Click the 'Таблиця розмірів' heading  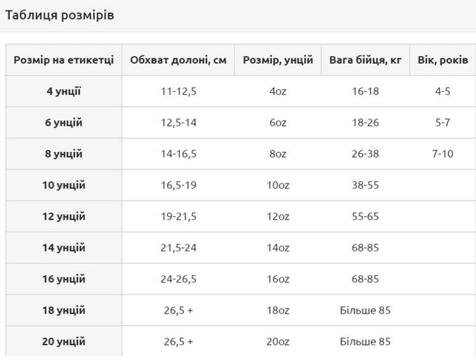59,15
